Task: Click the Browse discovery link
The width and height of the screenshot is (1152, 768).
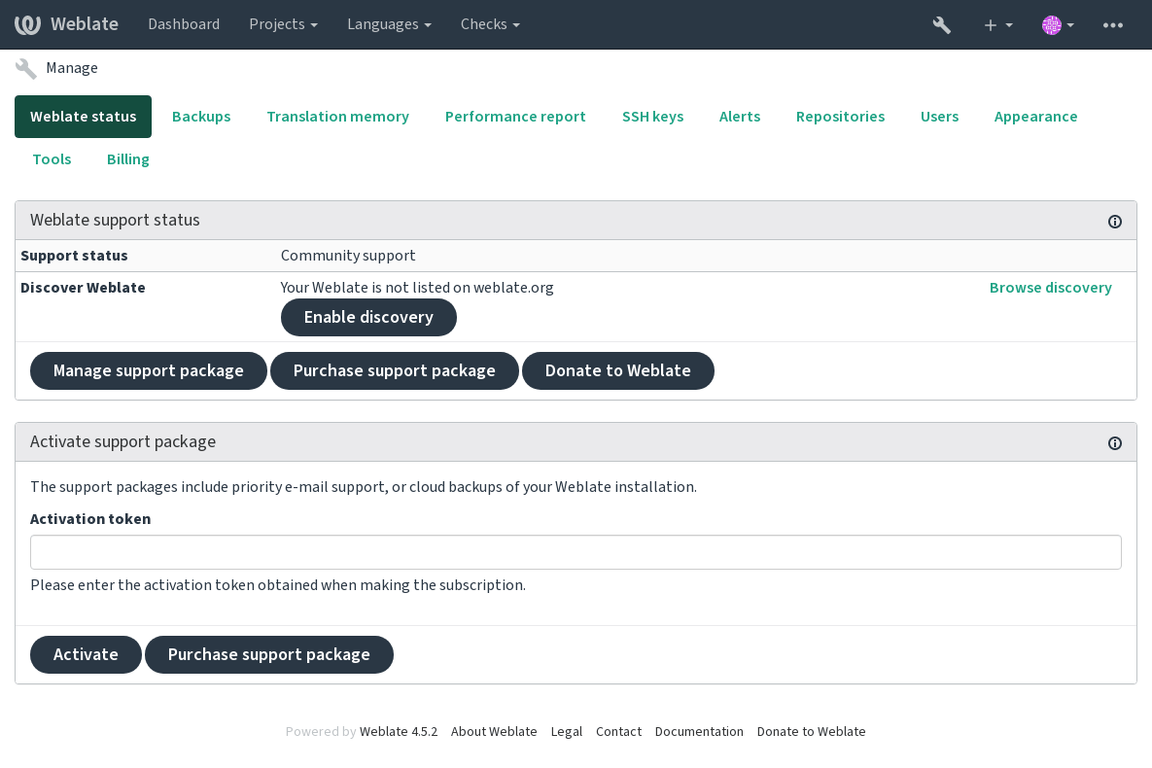Action: pos(1050,288)
